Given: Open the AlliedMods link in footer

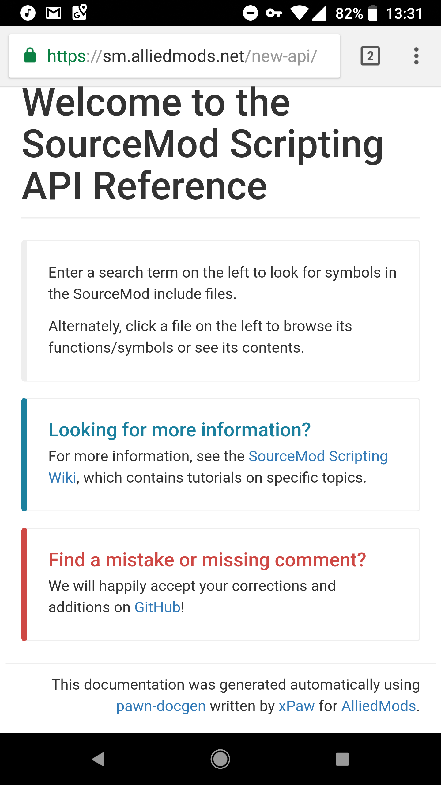Looking at the screenshot, I should (379, 706).
